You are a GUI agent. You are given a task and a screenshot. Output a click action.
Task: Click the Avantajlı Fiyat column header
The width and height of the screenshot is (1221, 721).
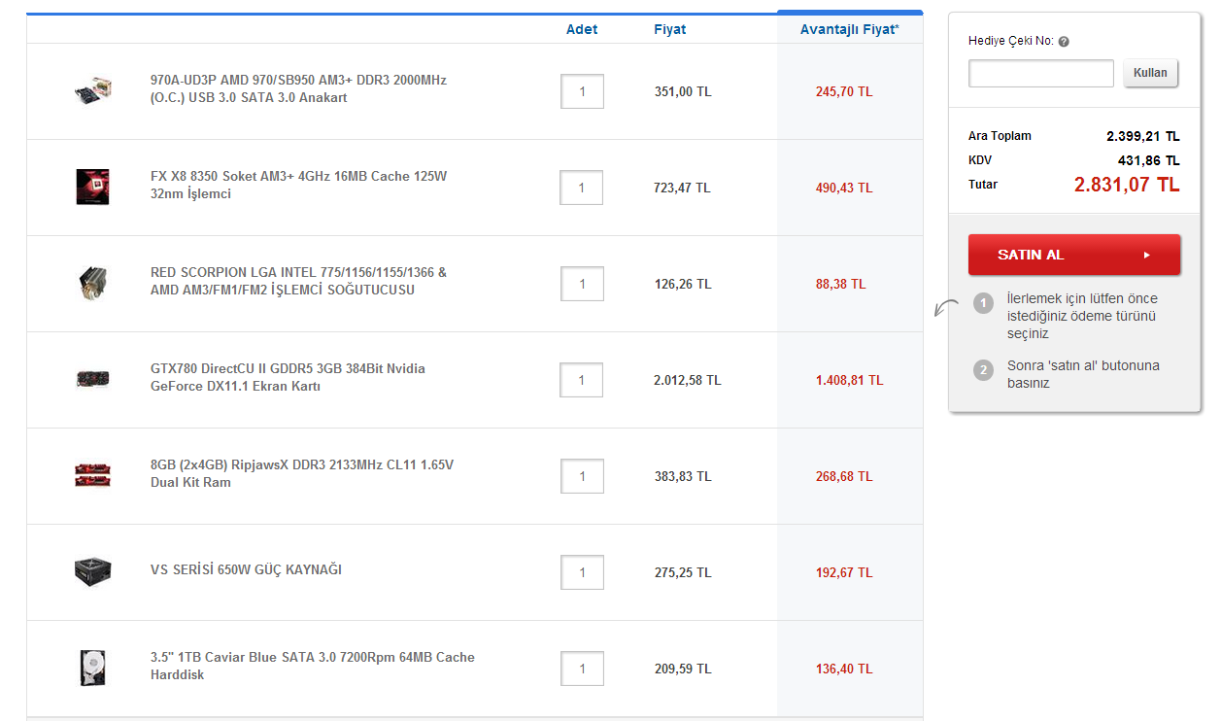[849, 29]
